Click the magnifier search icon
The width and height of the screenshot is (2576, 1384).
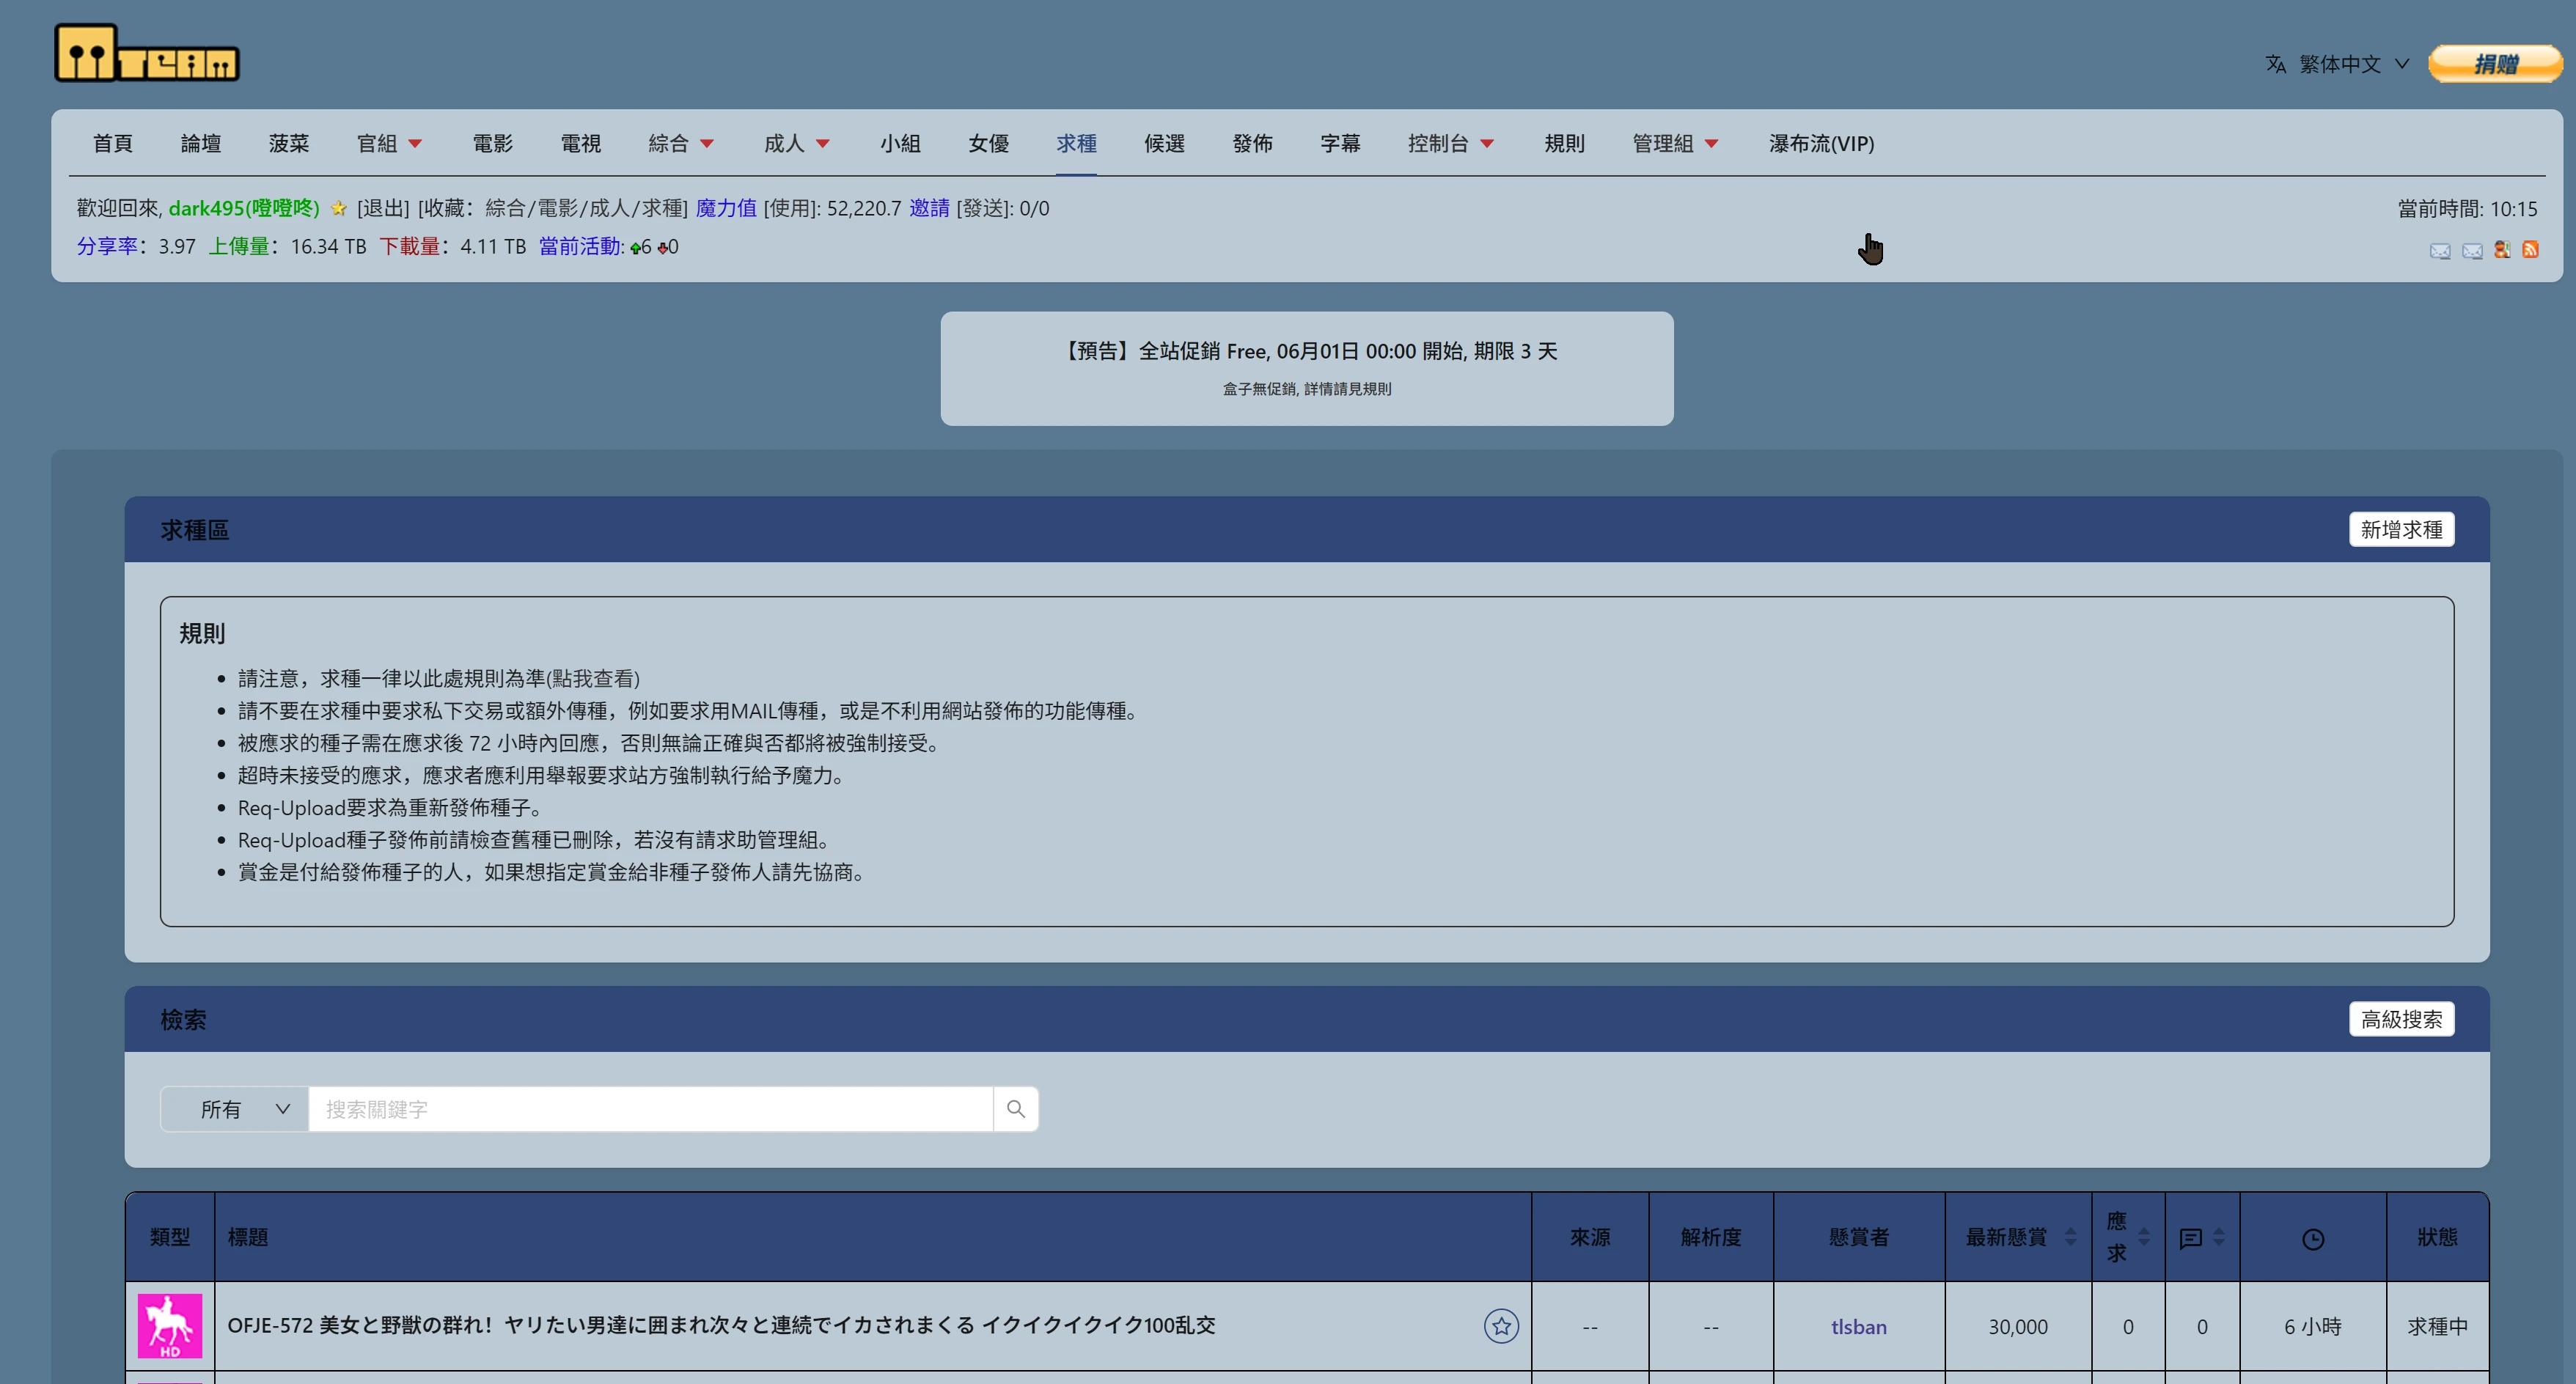tap(1016, 1109)
